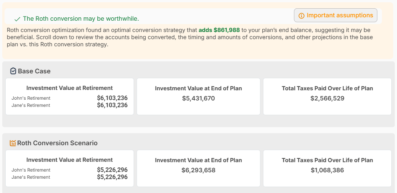Click the Base Case section heading

click(x=34, y=71)
